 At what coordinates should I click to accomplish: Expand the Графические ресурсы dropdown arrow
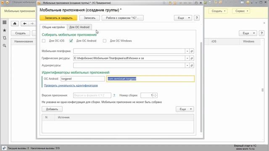click(x=187, y=58)
